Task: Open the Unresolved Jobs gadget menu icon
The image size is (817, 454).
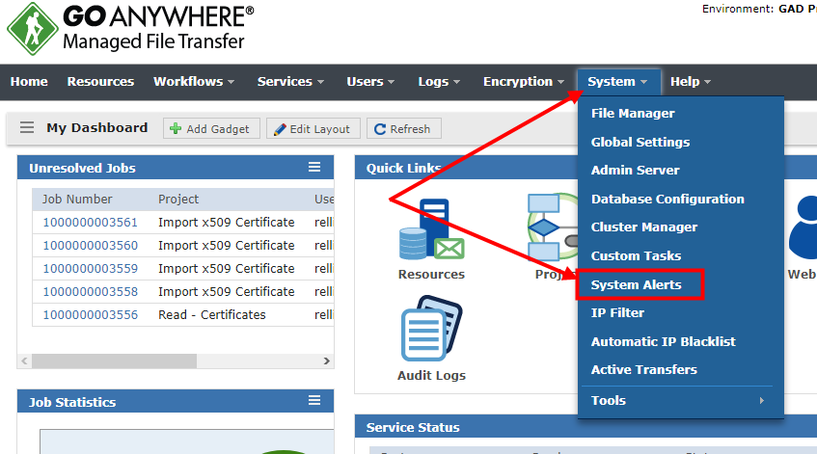Action: (314, 168)
